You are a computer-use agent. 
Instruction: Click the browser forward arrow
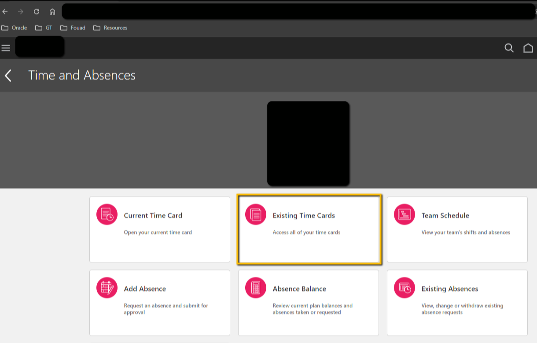click(x=20, y=11)
